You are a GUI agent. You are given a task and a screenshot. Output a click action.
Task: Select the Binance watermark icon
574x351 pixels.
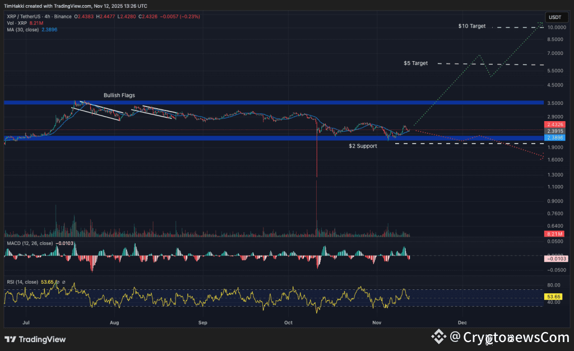pyautogui.click(x=438, y=337)
